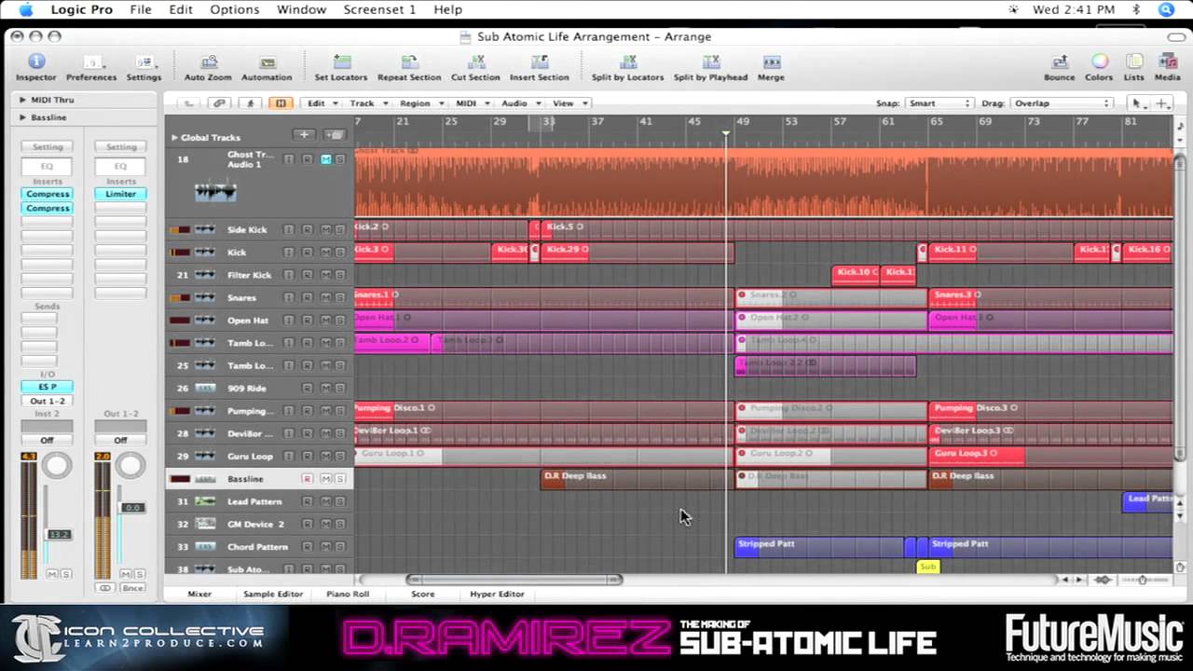The height and width of the screenshot is (671, 1193).
Task: Switch to the Mixer tab
Action: click(199, 594)
